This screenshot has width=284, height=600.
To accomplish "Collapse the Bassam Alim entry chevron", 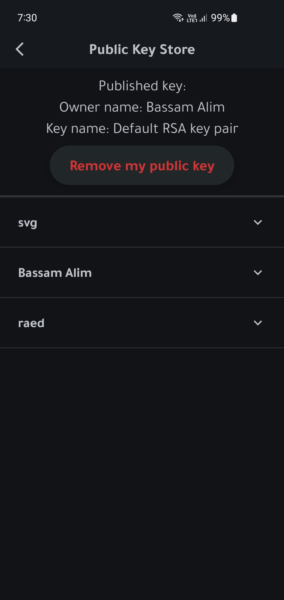I will (x=258, y=272).
